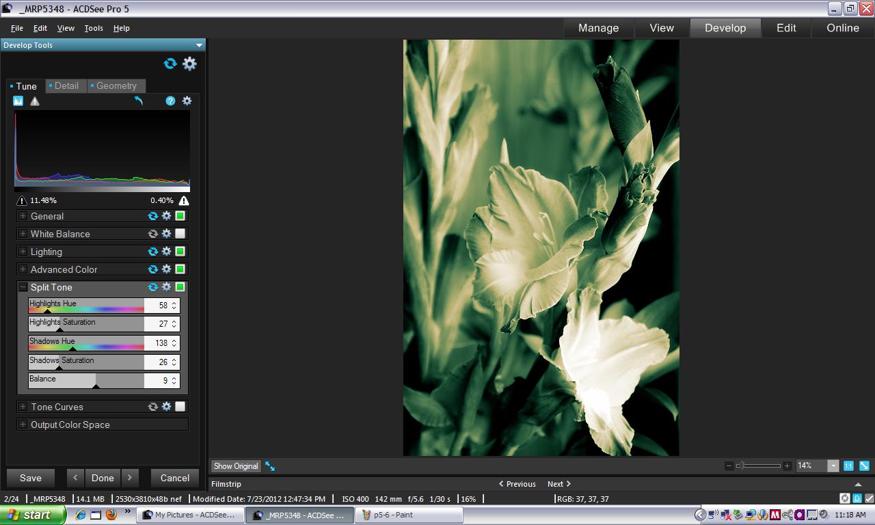Toggle the General group green enable box
875x525 pixels.
coord(180,216)
